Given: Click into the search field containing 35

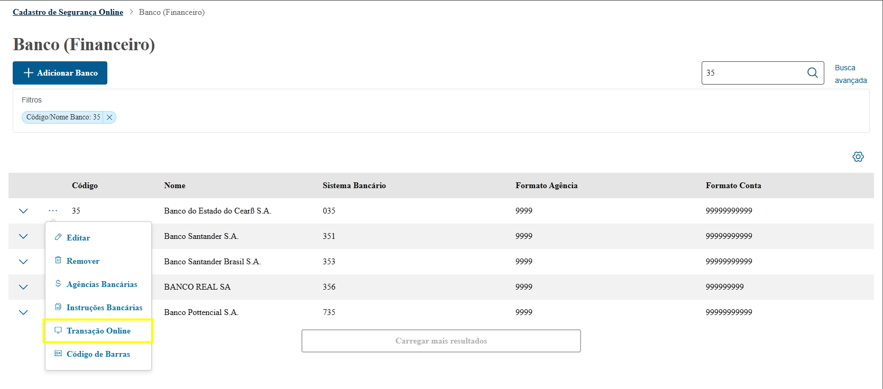Looking at the screenshot, I should 753,73.
